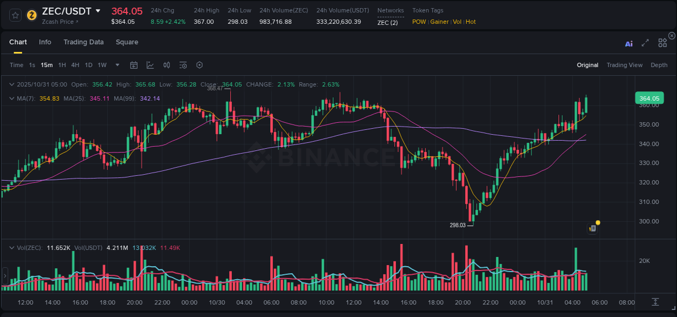This screenshot has height=317, width=677.
Task: Select the chart style icon on the toolbar
Action: [150, 64]
